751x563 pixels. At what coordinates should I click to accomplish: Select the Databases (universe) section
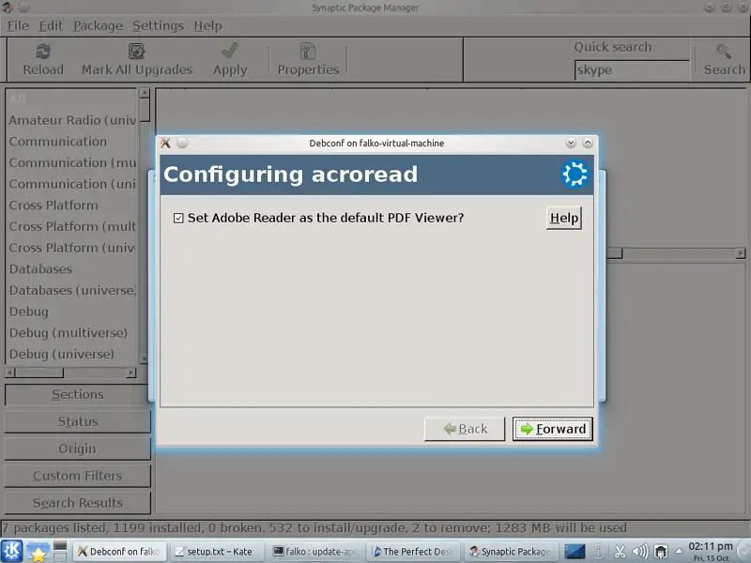(x=72, y=291)
